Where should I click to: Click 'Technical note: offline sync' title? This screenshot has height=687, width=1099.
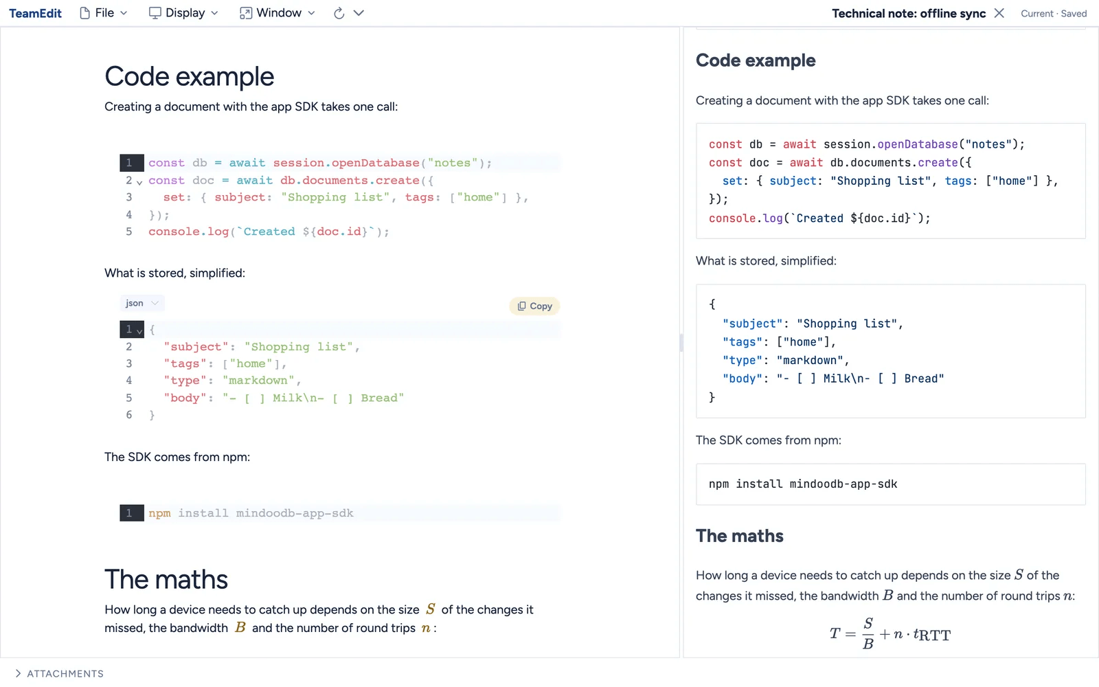pos(909,13)
